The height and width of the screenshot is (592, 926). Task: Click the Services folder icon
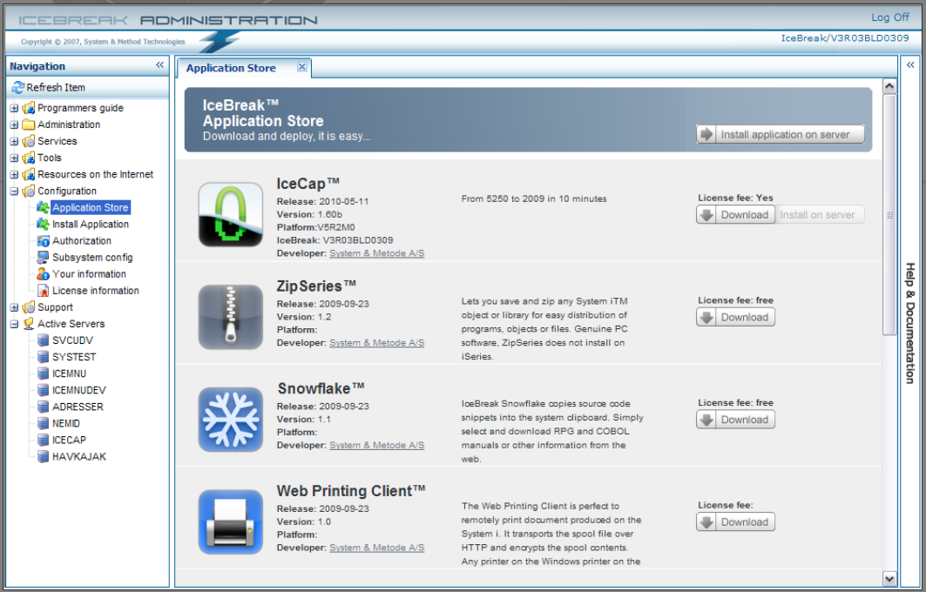click(x=29, y=141)
